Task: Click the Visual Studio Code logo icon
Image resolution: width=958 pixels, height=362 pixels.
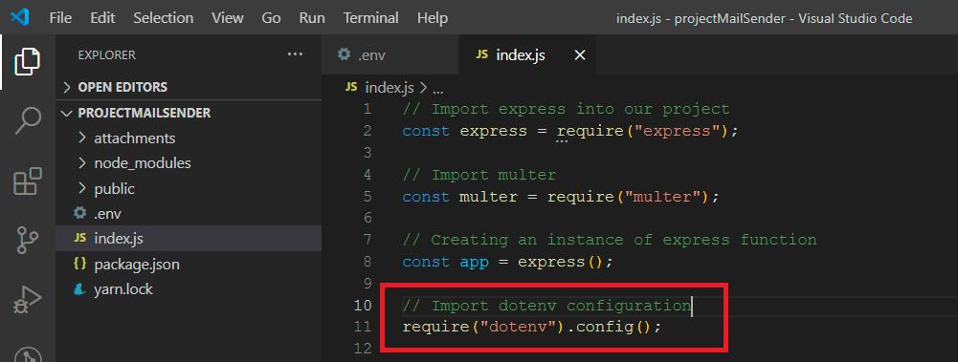Action: [19, 18]
